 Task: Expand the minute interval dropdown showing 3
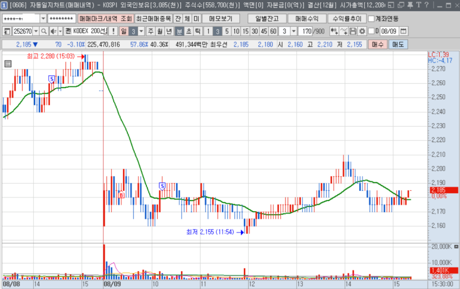(x=293, y=31)
